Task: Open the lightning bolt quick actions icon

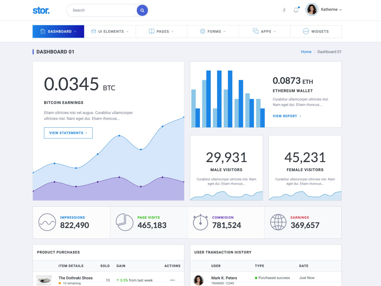Action: coord(284,10)
